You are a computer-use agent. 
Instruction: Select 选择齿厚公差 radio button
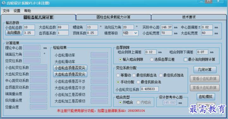point(152,59)
